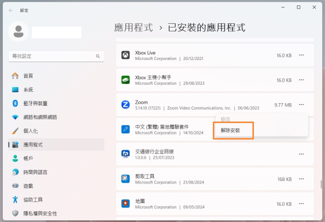325x222 pixels.
Task: Maximize the Settings window
Action: click(x=299, y=7)
